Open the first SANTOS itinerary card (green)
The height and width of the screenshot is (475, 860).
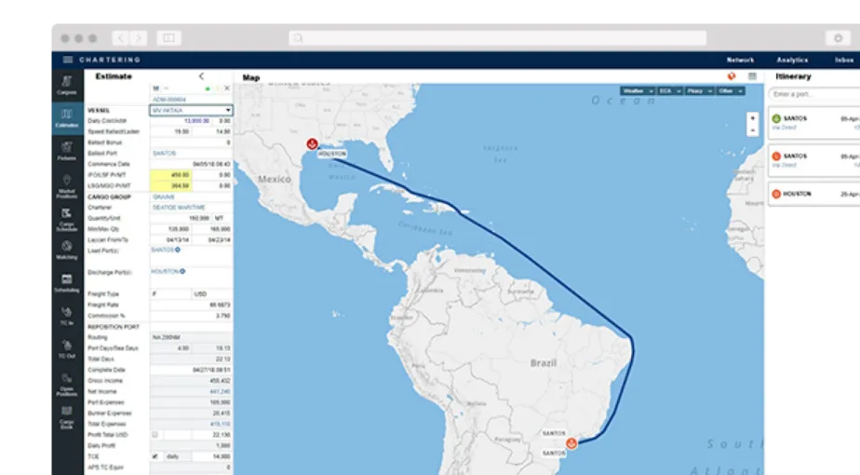813,123
